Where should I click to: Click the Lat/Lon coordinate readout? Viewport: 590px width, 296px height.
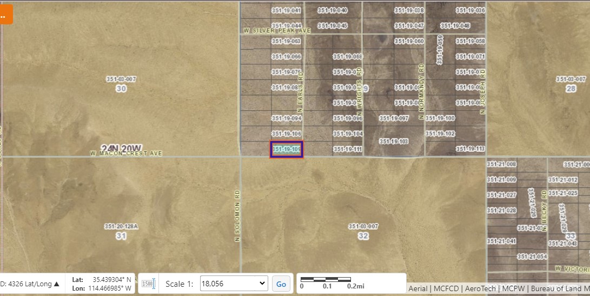coord(102,284)
